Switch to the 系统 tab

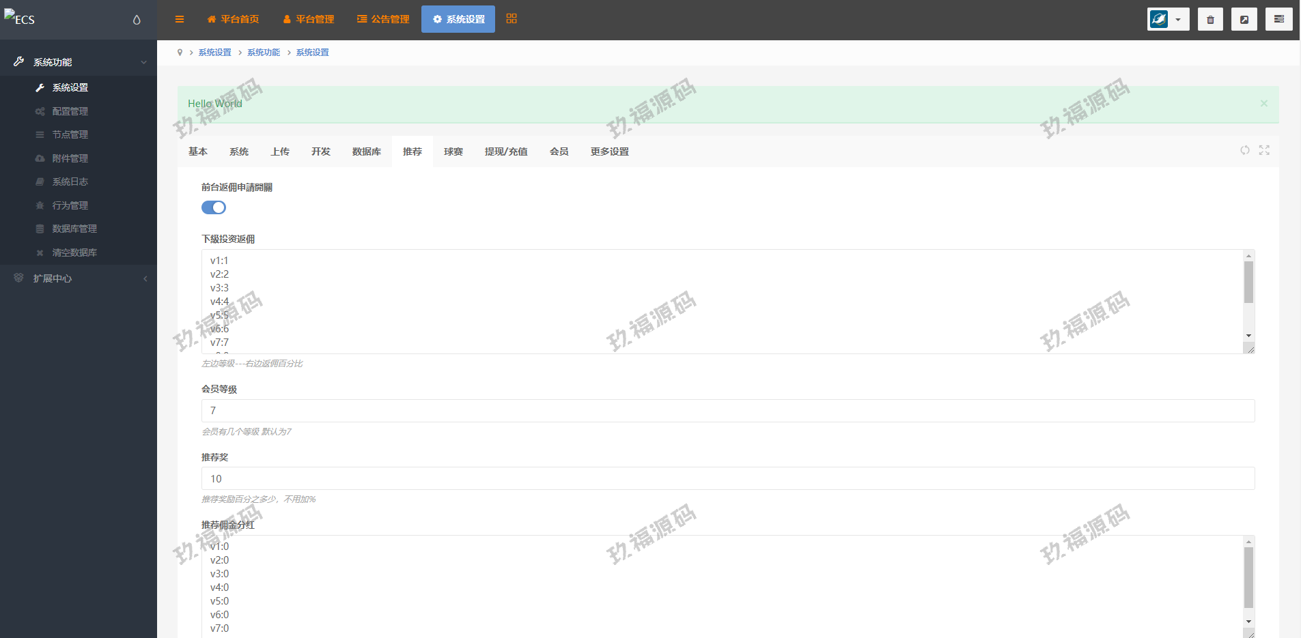coord(239,151)
